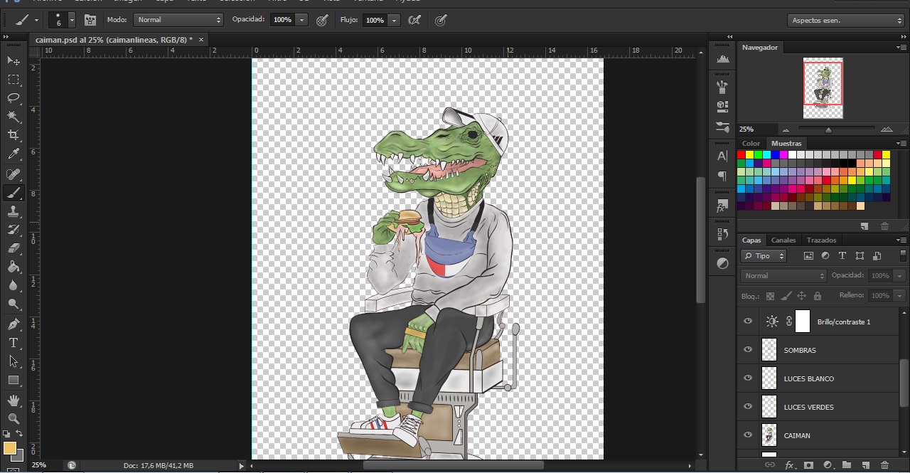Switch to the Color tab
Viewport: 910px width, 473px height.
pos(751,143)
